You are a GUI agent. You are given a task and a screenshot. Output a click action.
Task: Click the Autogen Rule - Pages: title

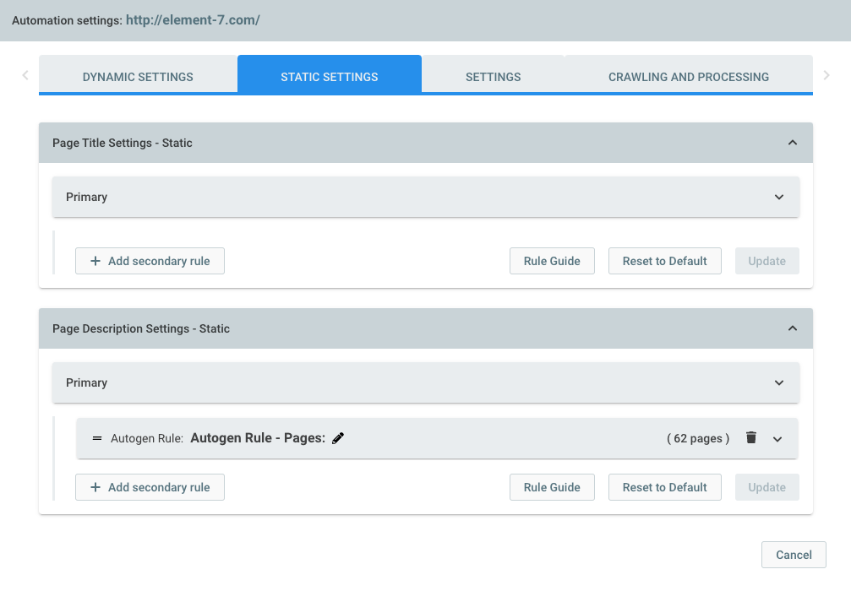[x=258, y=437]
